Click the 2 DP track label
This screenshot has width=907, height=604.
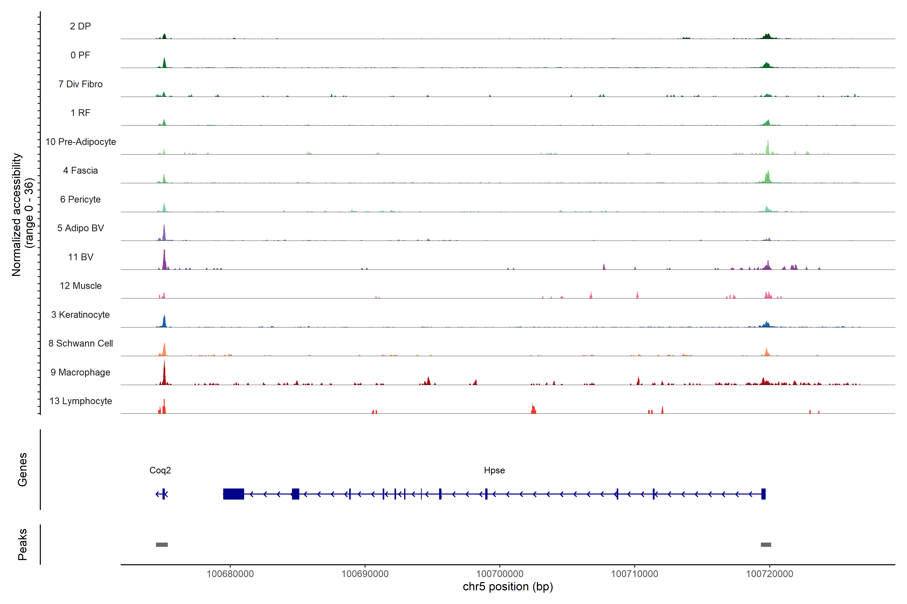tap(80, 26)
